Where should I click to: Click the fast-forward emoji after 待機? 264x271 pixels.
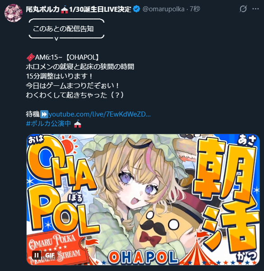pos(44,114)
